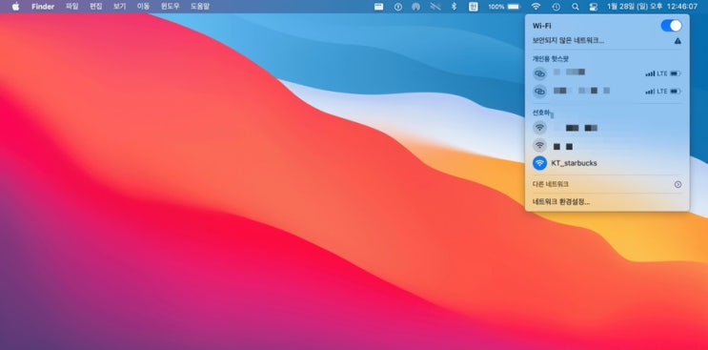Click the 보안되지 않은 네트워크 warning text
This screenshot has height=350, width=708.
click(x=568, y=41)
